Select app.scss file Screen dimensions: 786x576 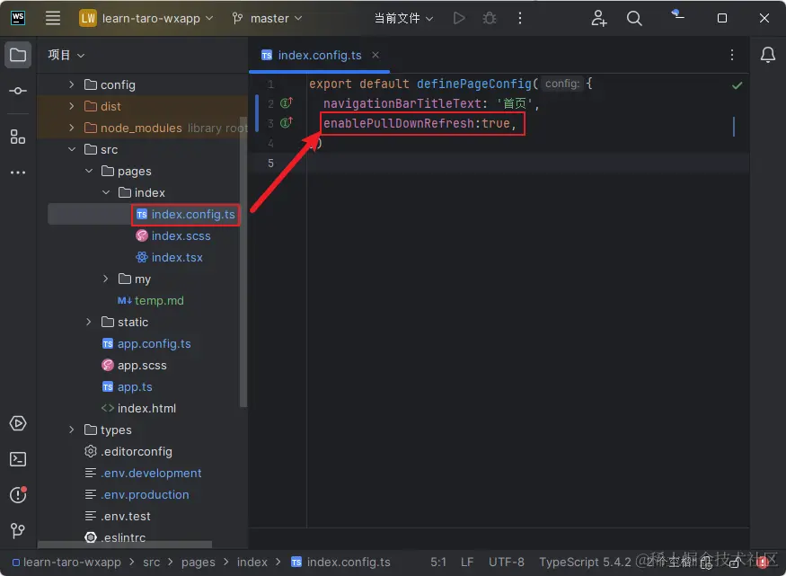coord(135,365)
